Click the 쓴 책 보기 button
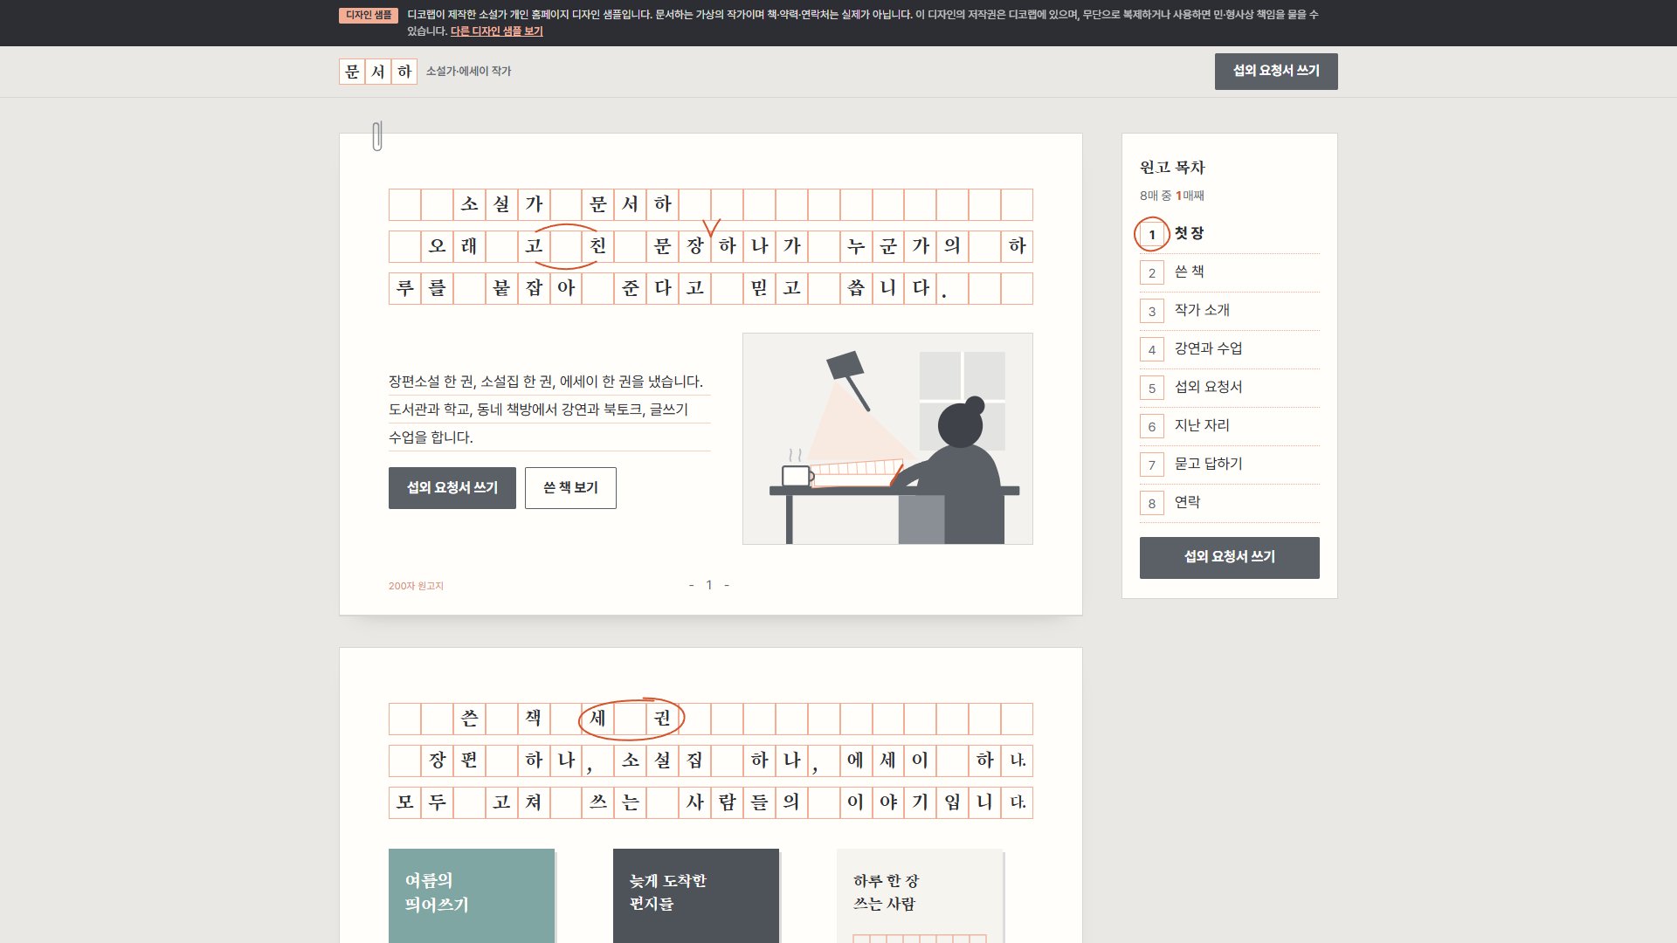 pyautogui.click(x=570, y=488)
